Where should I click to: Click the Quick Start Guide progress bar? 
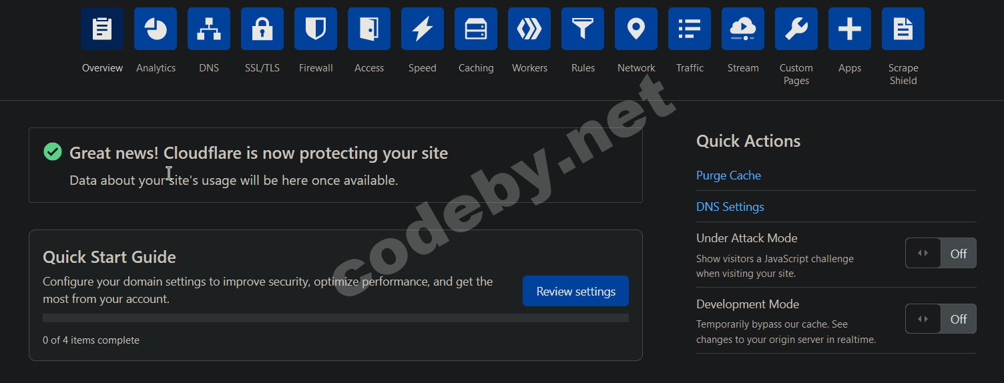tap(336, 318)
